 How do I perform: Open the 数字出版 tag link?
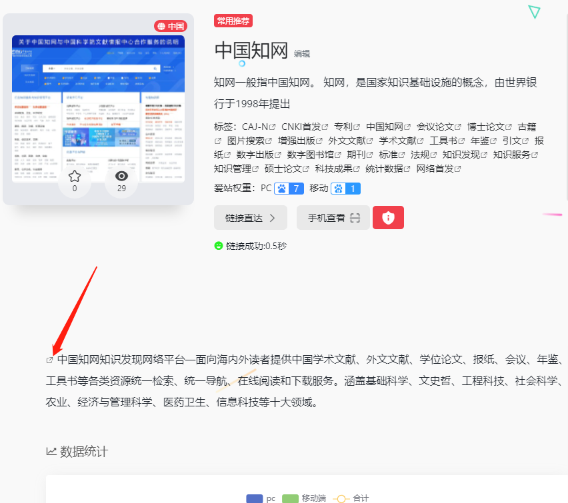pyautogui.click(x=259, y=155)
